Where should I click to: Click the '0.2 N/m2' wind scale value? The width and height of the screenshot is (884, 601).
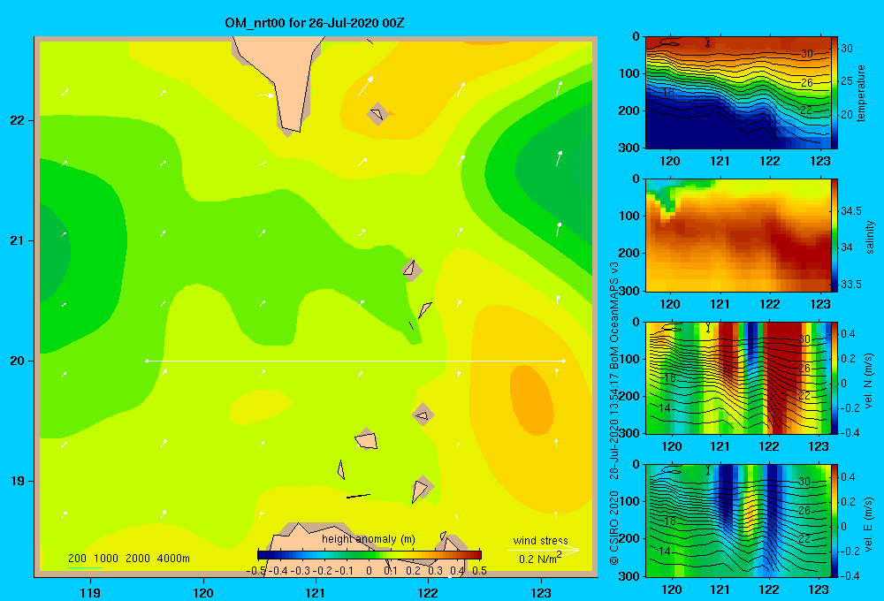(x=540, y=559)
